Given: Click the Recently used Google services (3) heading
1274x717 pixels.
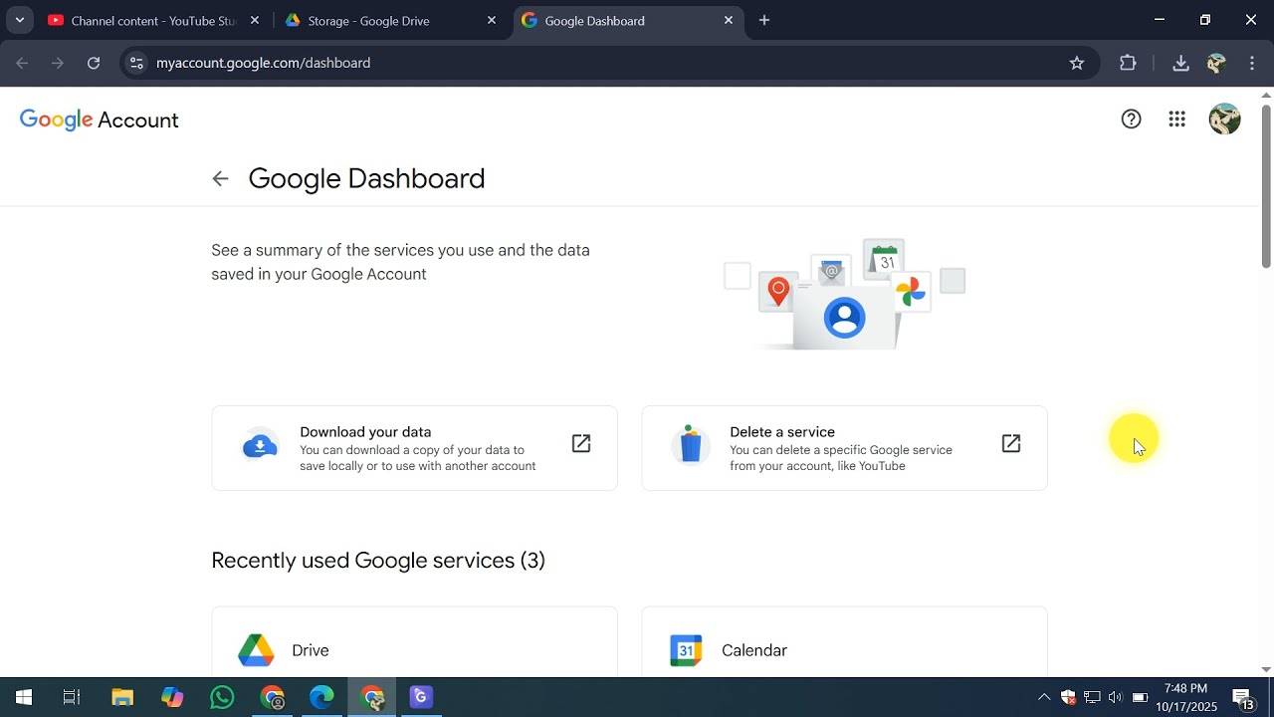Looking at the screenshot, I should (378, 561).
